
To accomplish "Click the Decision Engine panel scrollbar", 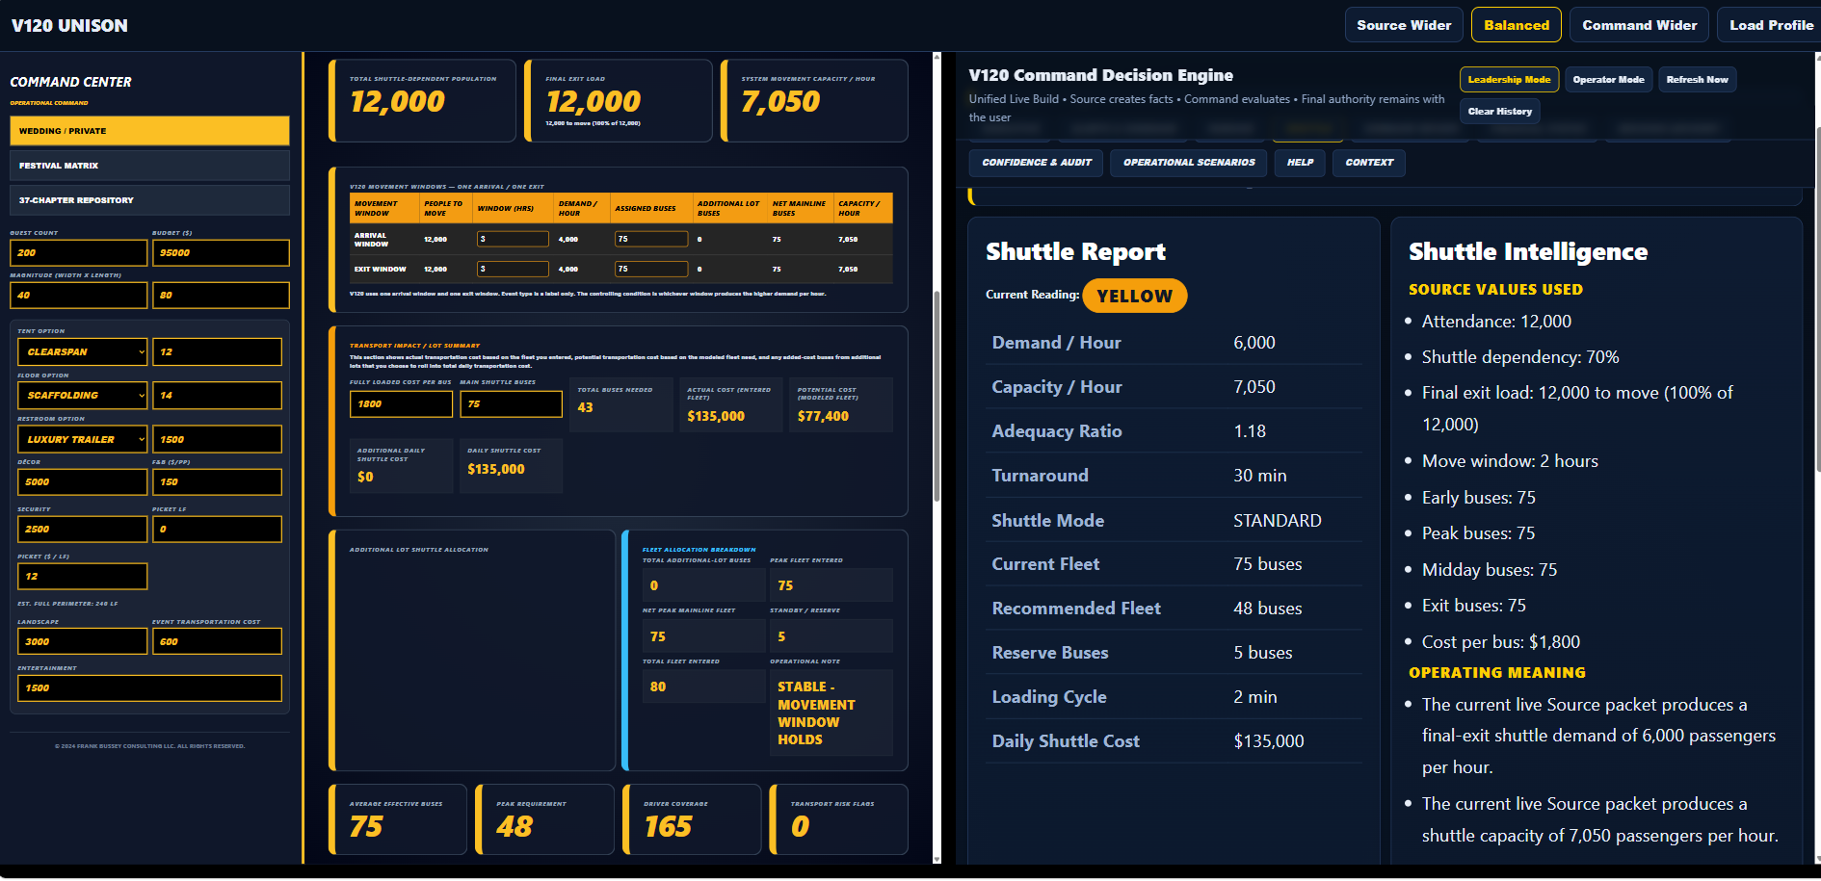I will click(1817, 298).
